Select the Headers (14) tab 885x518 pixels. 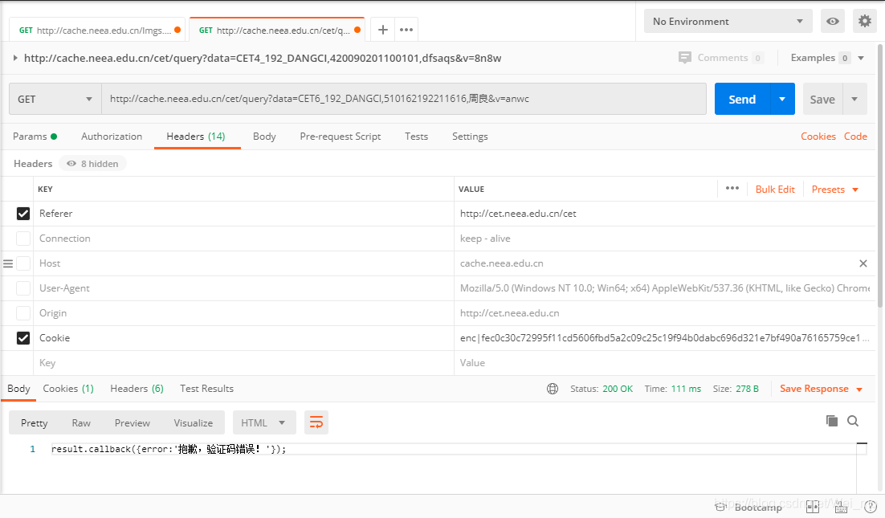click(196, 137)
